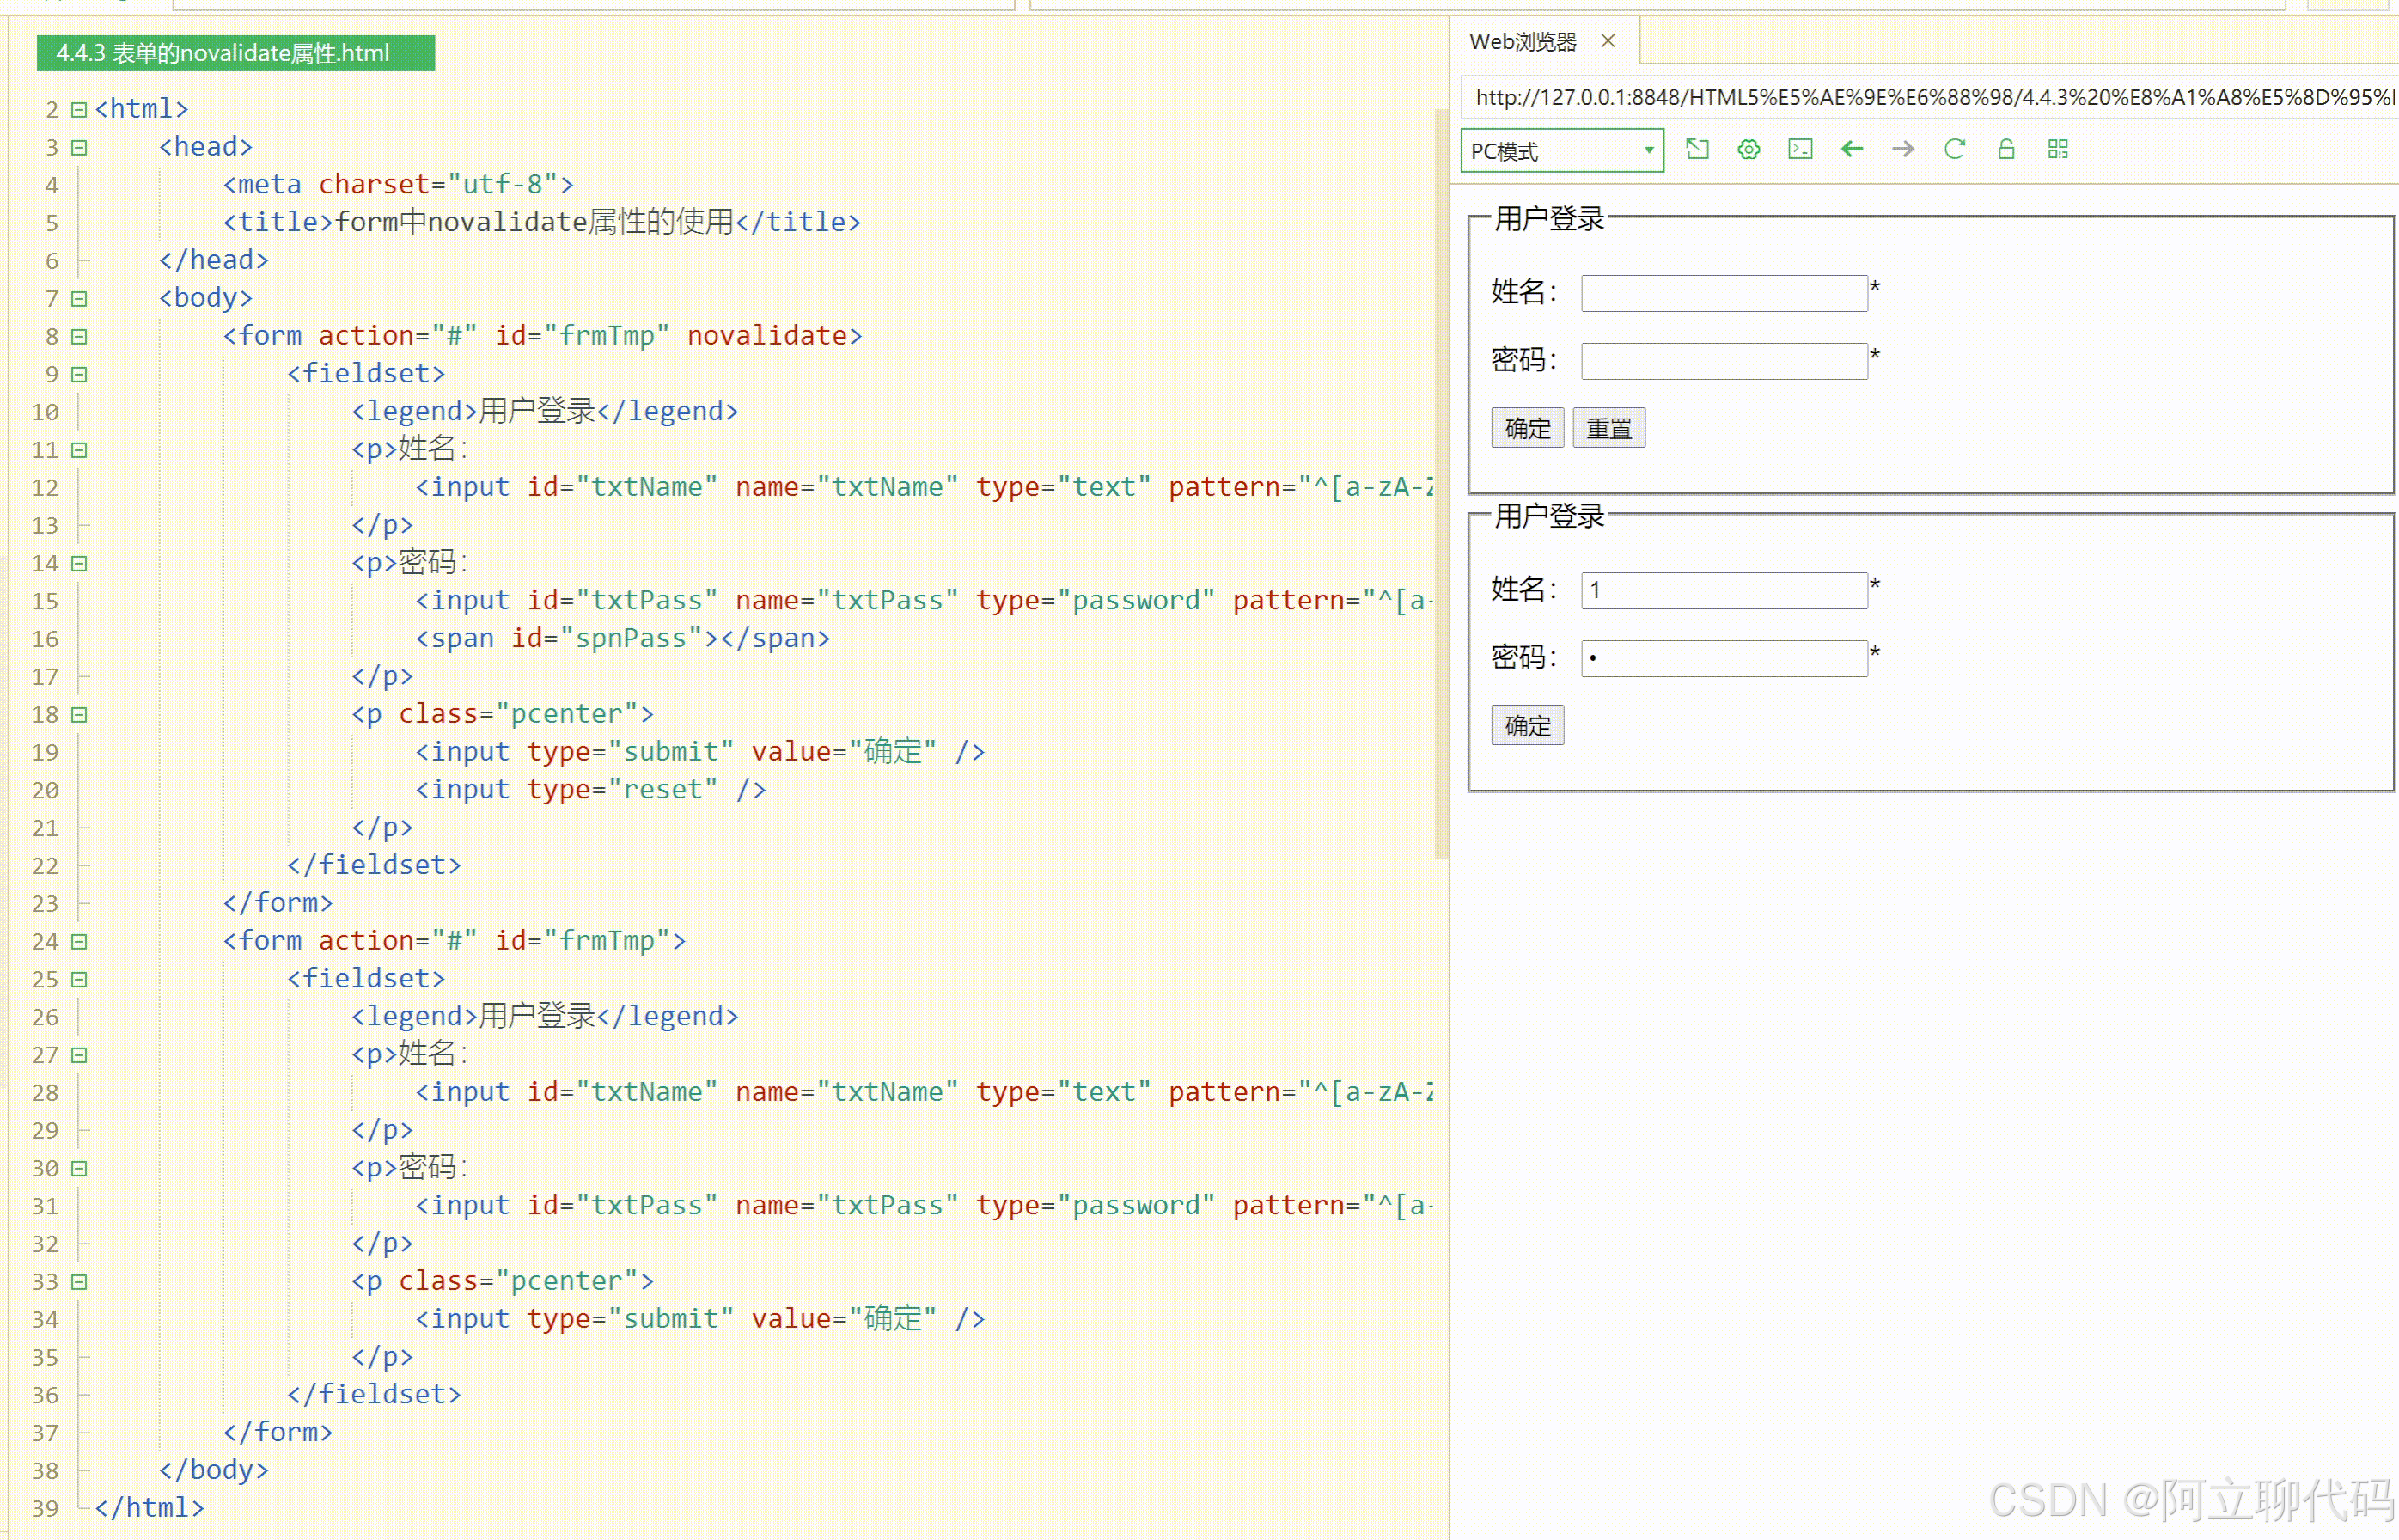Screen dimensions: 2399x1540
Task: Collapse the fieldset on line 25
Action: point(79,979)
